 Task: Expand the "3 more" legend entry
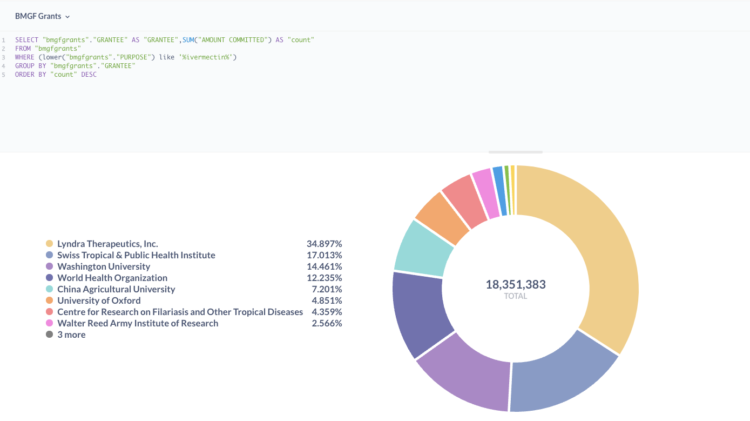[71, 335]
